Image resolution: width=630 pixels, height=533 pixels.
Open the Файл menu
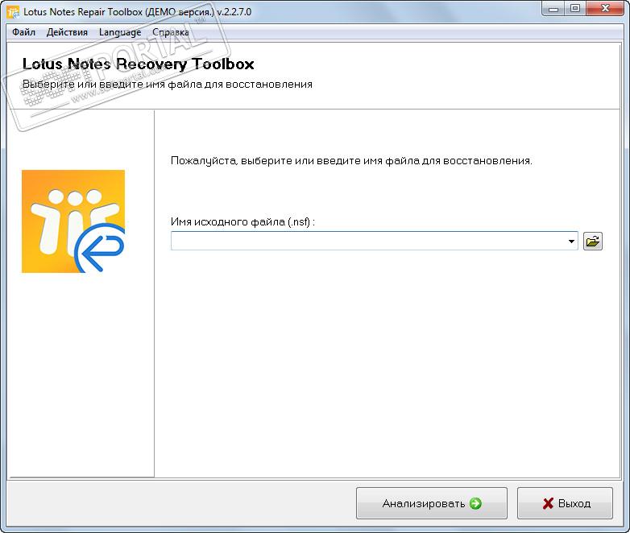(x=23, y=32)
